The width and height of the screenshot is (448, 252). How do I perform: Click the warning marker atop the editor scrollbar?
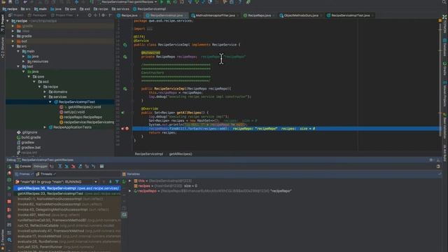pos(440,21)
